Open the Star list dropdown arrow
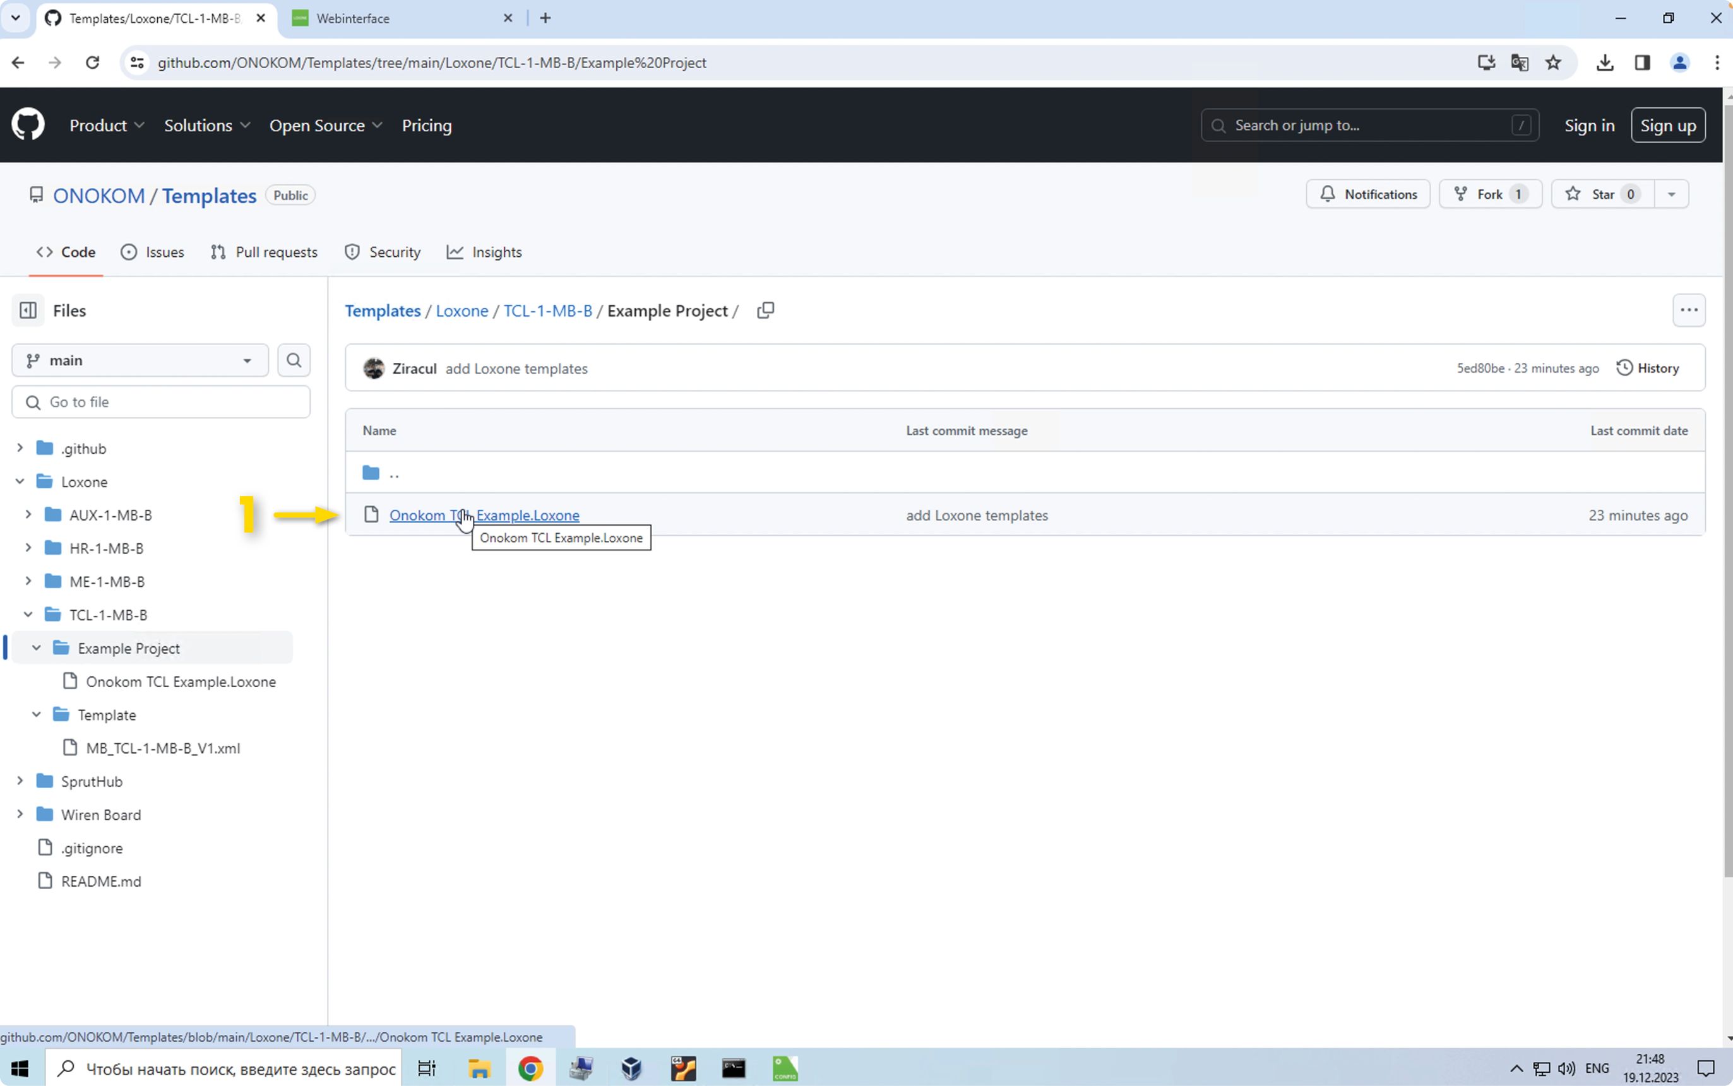This screenshot has width=1733, height=1086. click(x=1671, y=194)
